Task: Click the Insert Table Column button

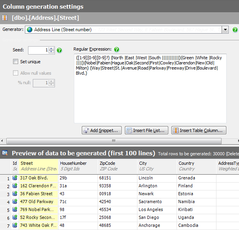Action: pos(199,130)
